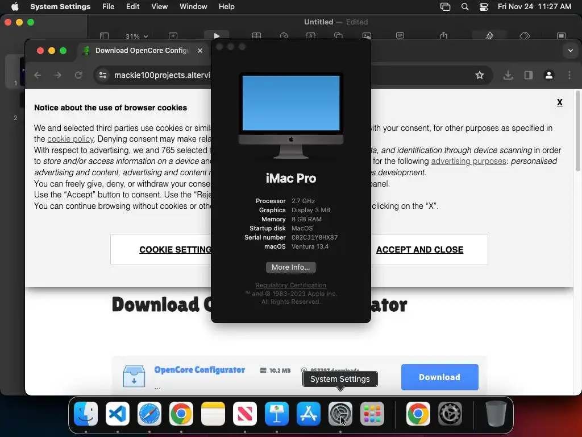Click the download box icon beside OpenCore Configurator
582x437 pixels.
click(x=134, y=376)
